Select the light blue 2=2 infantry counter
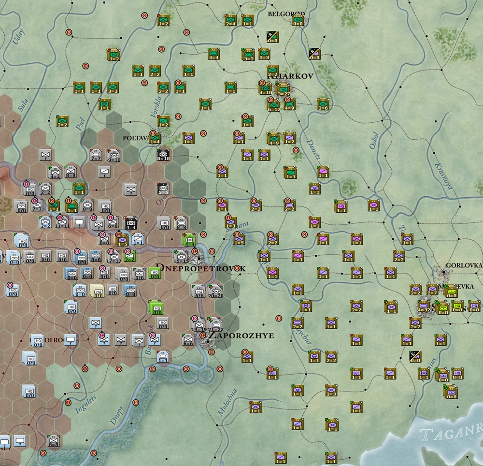The image size is (483, 466). [x=45, y=222]
